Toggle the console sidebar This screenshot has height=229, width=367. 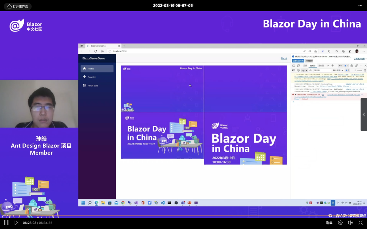point(294,70)
